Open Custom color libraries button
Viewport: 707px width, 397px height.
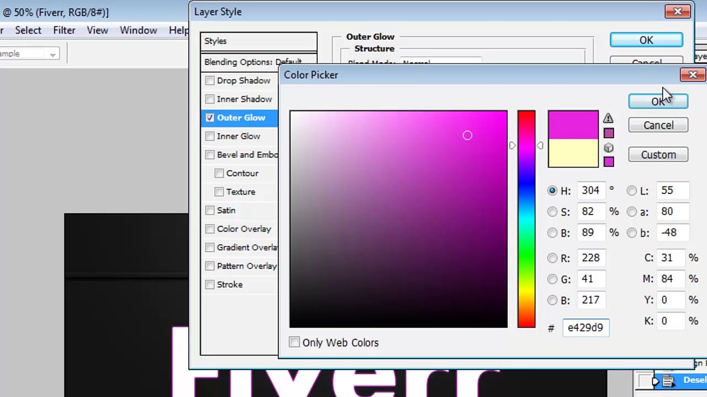tap(658, 155)
